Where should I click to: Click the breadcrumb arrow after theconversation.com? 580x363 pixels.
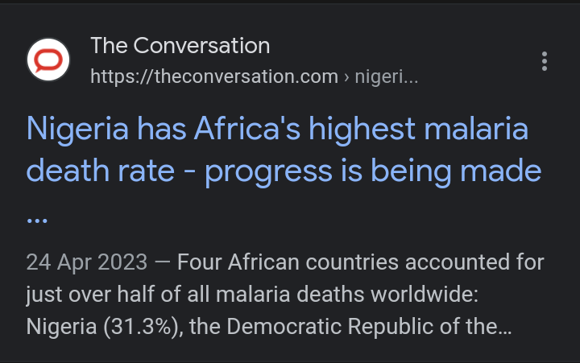[346, 77]
